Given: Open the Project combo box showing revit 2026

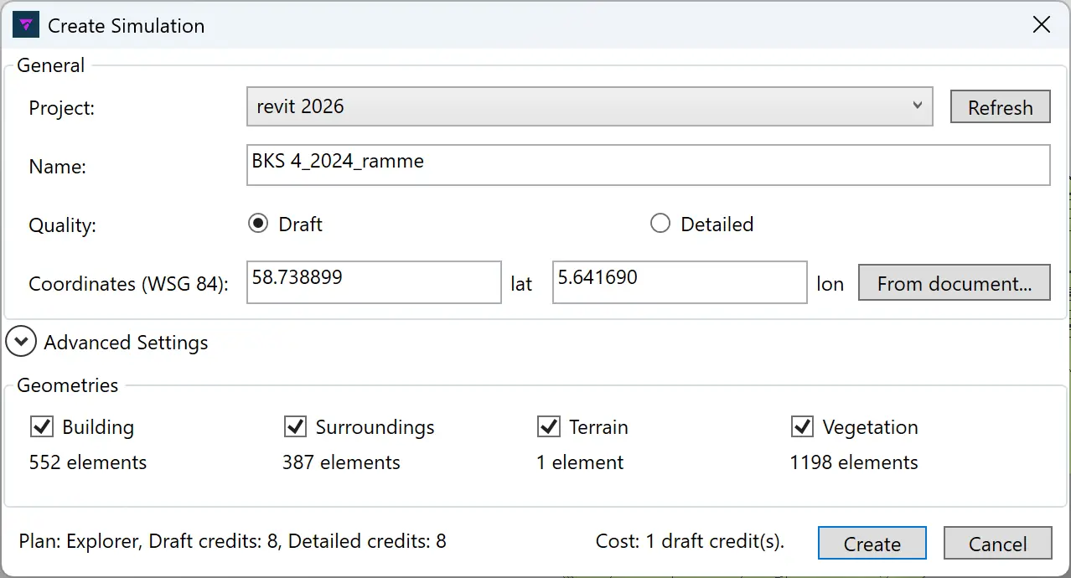Looking at the screenshot, I should click(x=578, y=107).
